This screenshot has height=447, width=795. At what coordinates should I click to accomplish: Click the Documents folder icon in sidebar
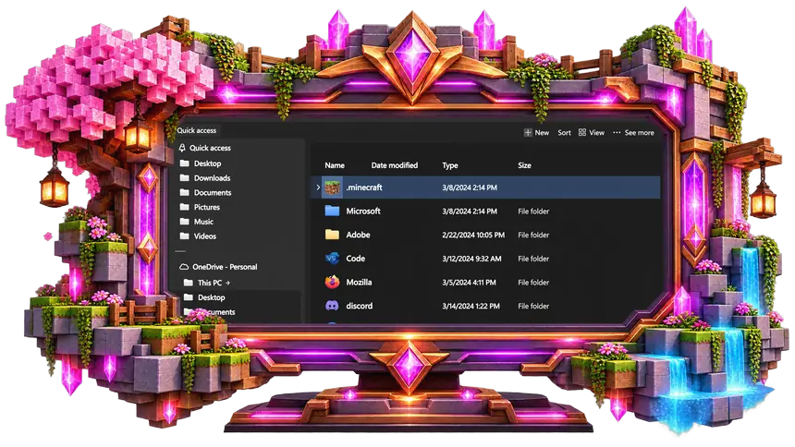185,193
